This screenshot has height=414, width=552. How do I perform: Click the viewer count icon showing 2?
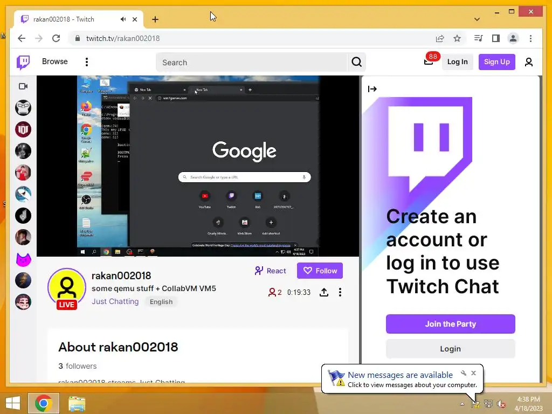275,292
